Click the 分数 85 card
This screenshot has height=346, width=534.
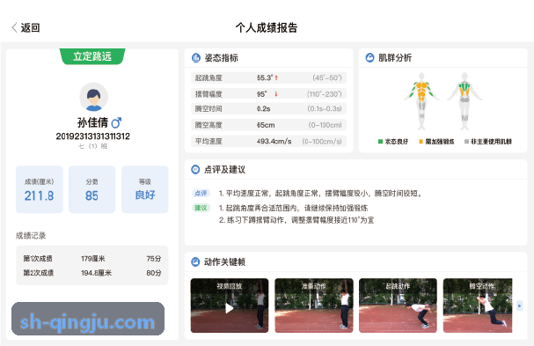click(x=92, y=189)
